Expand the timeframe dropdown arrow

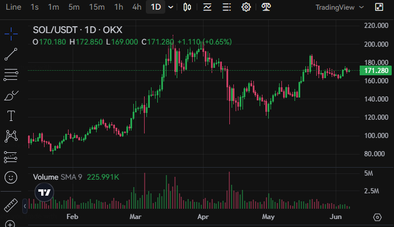point(170,7)
